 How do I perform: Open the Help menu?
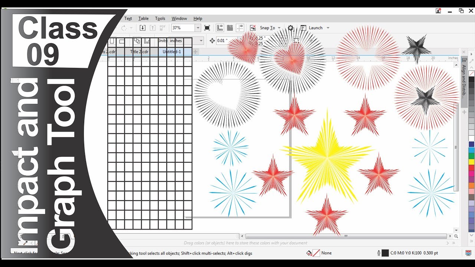[x=198, y=19]
